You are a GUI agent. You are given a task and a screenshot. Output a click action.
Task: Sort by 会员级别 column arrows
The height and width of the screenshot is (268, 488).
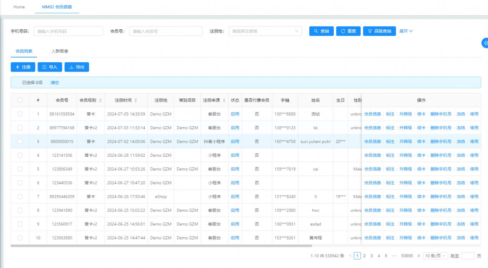coord(100,100)
